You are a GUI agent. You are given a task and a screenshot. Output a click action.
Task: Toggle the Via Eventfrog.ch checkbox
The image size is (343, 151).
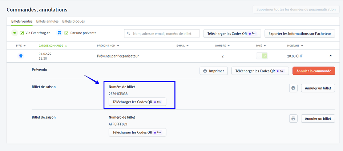(22, 33)
